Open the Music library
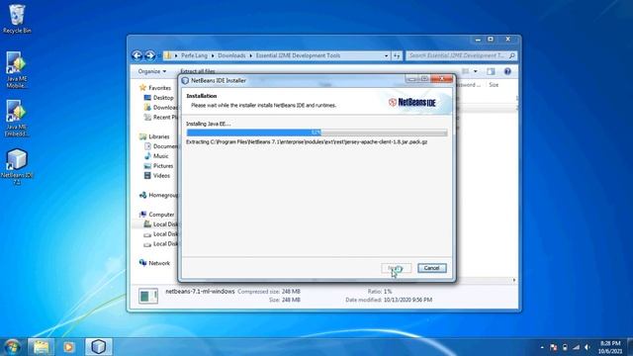 (x=160, y=156)
